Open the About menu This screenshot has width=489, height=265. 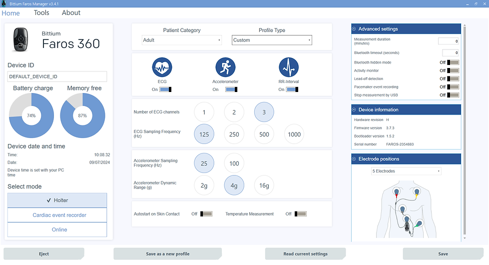click(71, 13)
